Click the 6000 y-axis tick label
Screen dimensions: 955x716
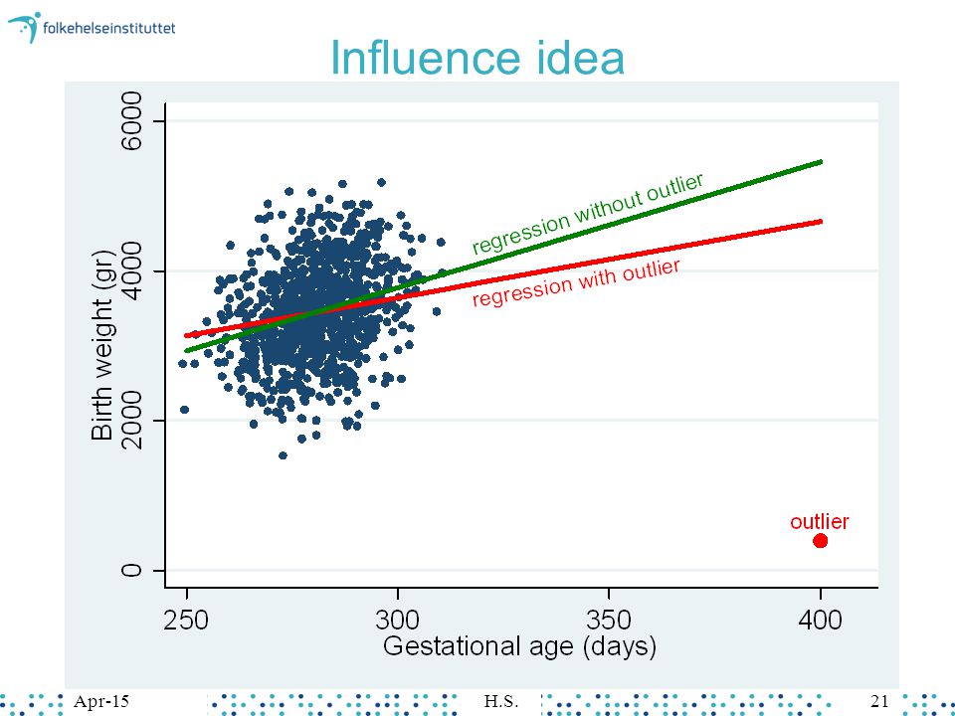[131, 120]
